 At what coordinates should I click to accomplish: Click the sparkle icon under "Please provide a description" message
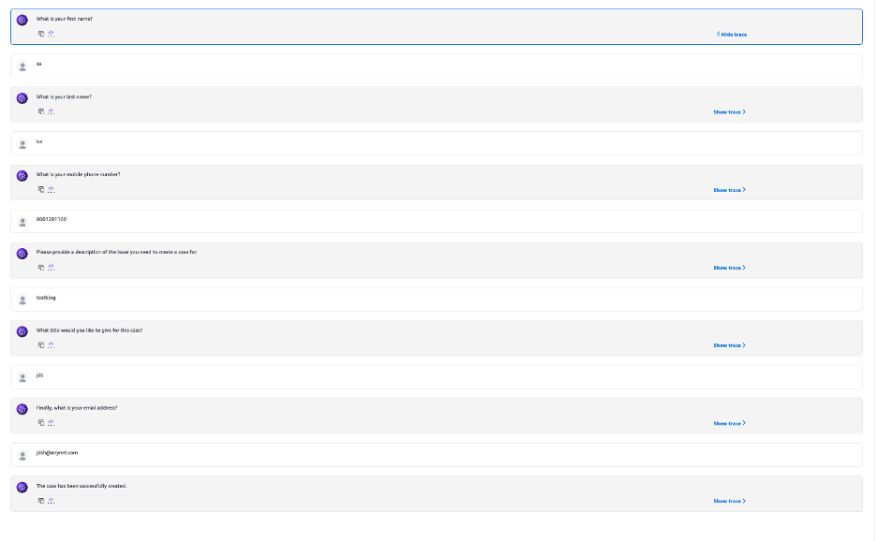[51, 267]
